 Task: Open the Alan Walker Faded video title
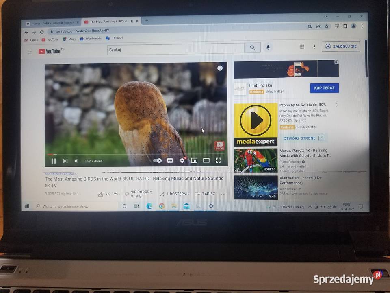301,180
